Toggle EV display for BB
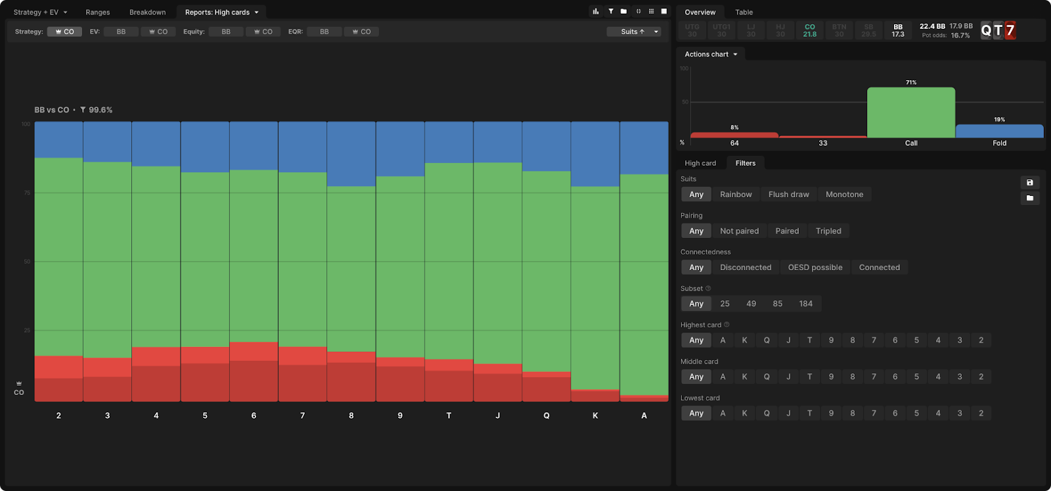The width and height of the screenshot is (1051, 491). pos(121,32)
